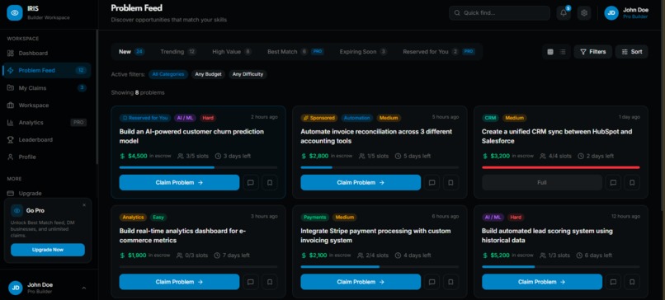The width and height of the screenshot is (665, 300).
Task: Close the Go Pro promo card
Action: tap(84, 205)
